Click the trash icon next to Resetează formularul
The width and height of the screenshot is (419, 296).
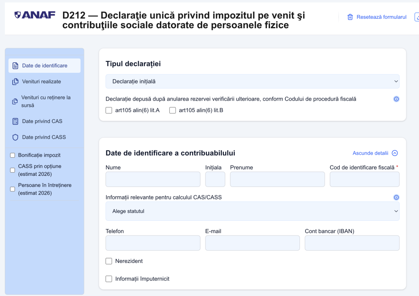(x=350, y=17)
